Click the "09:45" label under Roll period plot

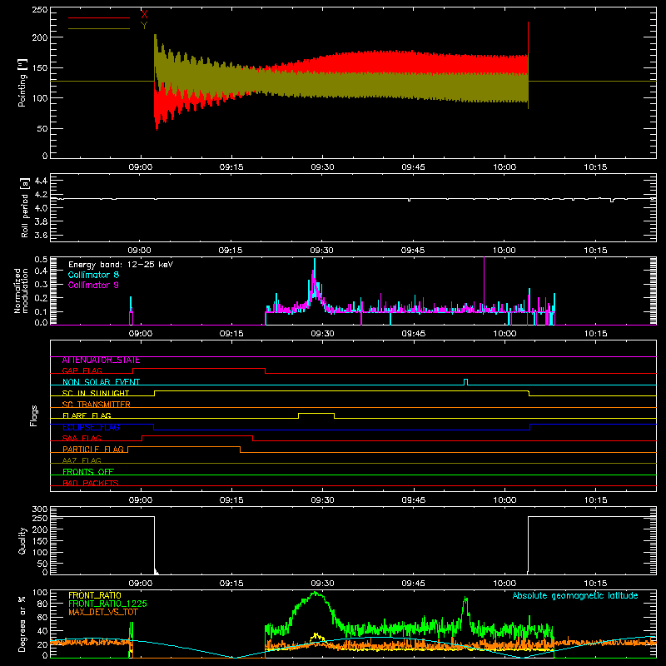click(413, 251)
